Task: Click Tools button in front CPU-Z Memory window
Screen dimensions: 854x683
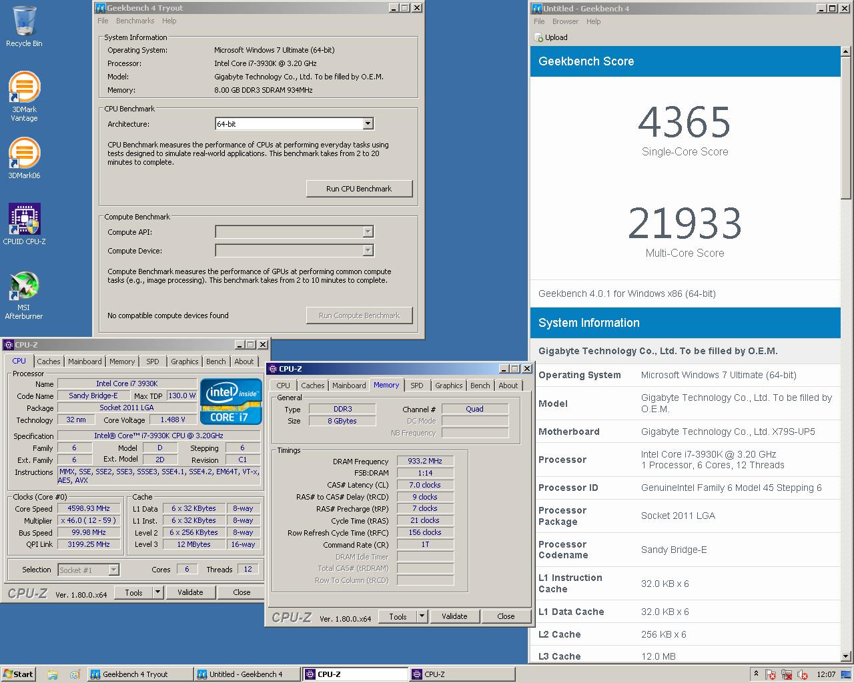Action: click(398, 616)
